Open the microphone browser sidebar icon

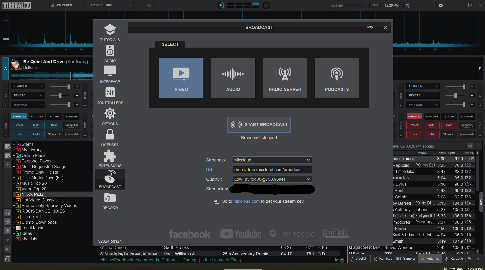tap(8, 231)
